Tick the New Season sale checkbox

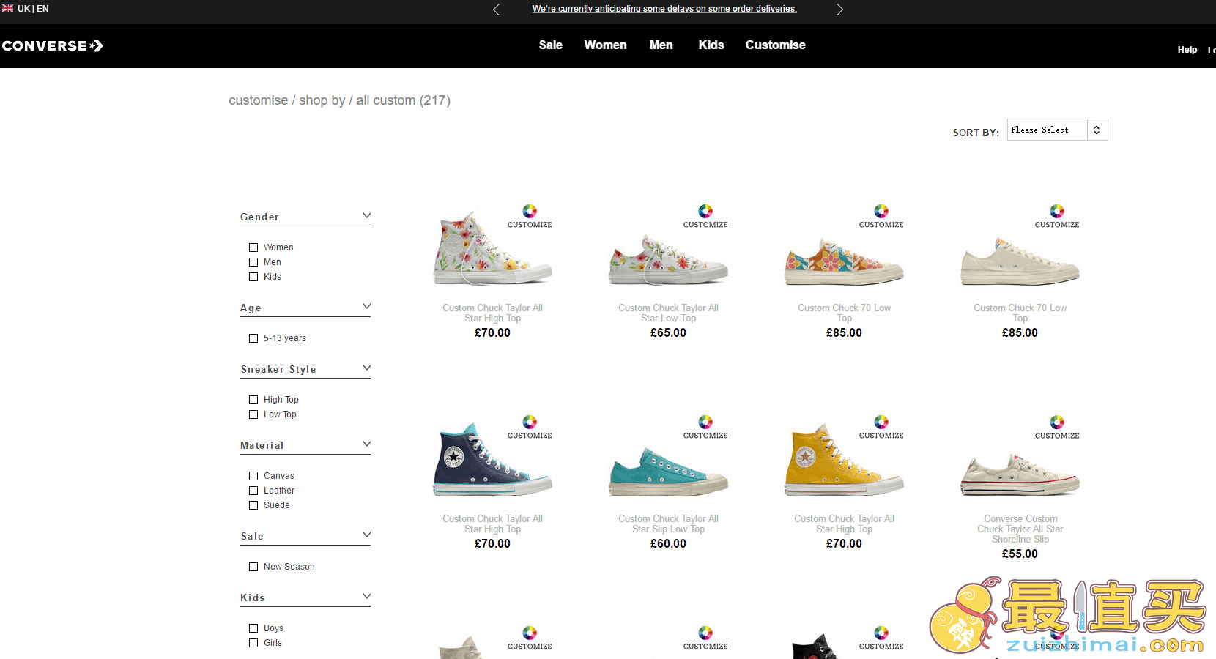tap(253, 567)
